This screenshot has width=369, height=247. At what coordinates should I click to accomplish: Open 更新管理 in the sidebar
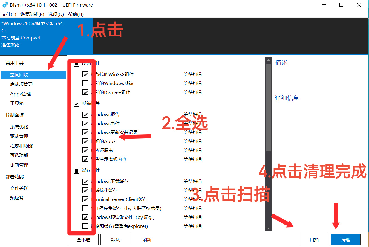click(19, 165)
